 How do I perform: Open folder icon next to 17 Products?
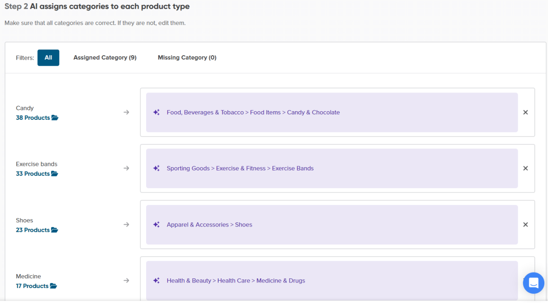[53, 286]
